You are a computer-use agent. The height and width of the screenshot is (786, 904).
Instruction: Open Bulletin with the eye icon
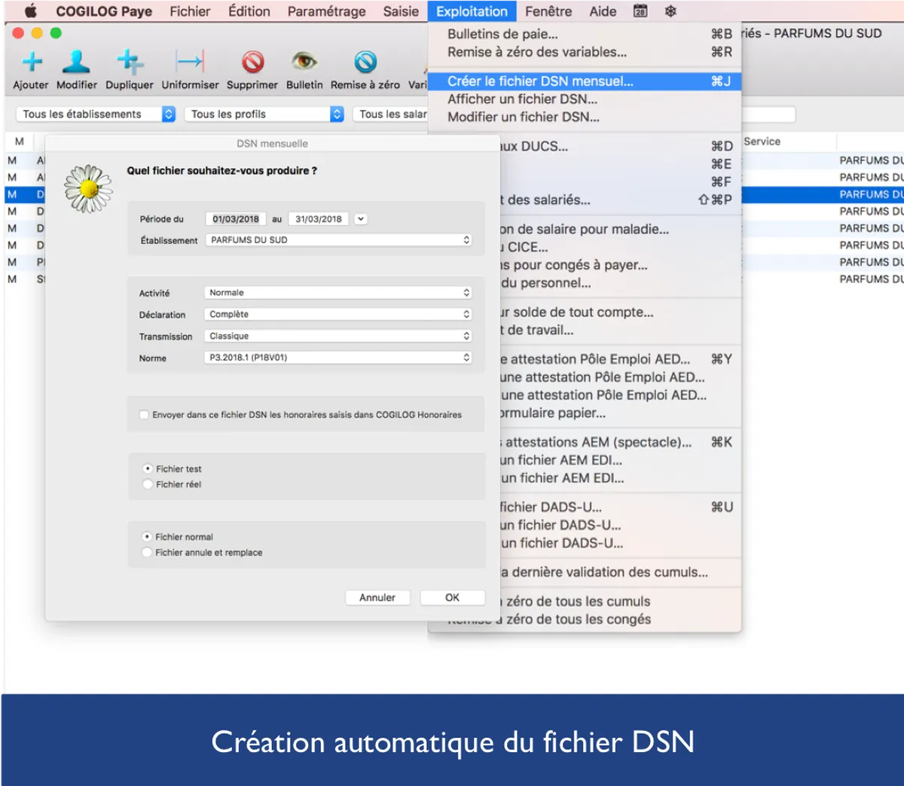(304, 62)
